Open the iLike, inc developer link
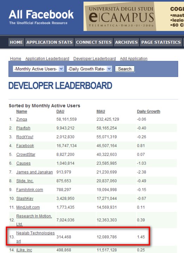Screen dimensions: 184x253 tap(24, 250)
